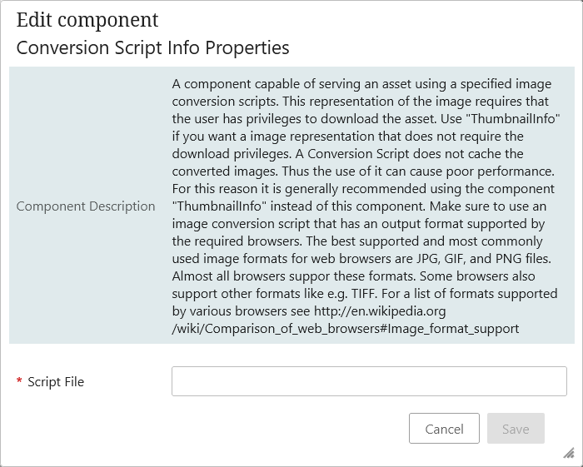Click the Component Description label
The width and height of the screenshot is (583, 467).
(x=86, y=206)
